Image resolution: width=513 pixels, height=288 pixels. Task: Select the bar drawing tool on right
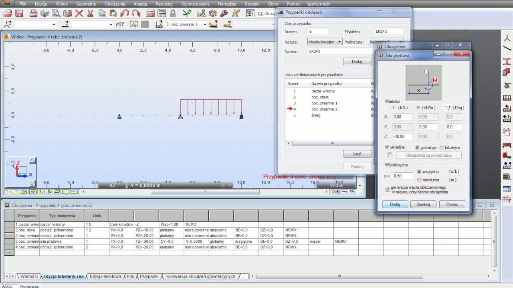[507, 48]
